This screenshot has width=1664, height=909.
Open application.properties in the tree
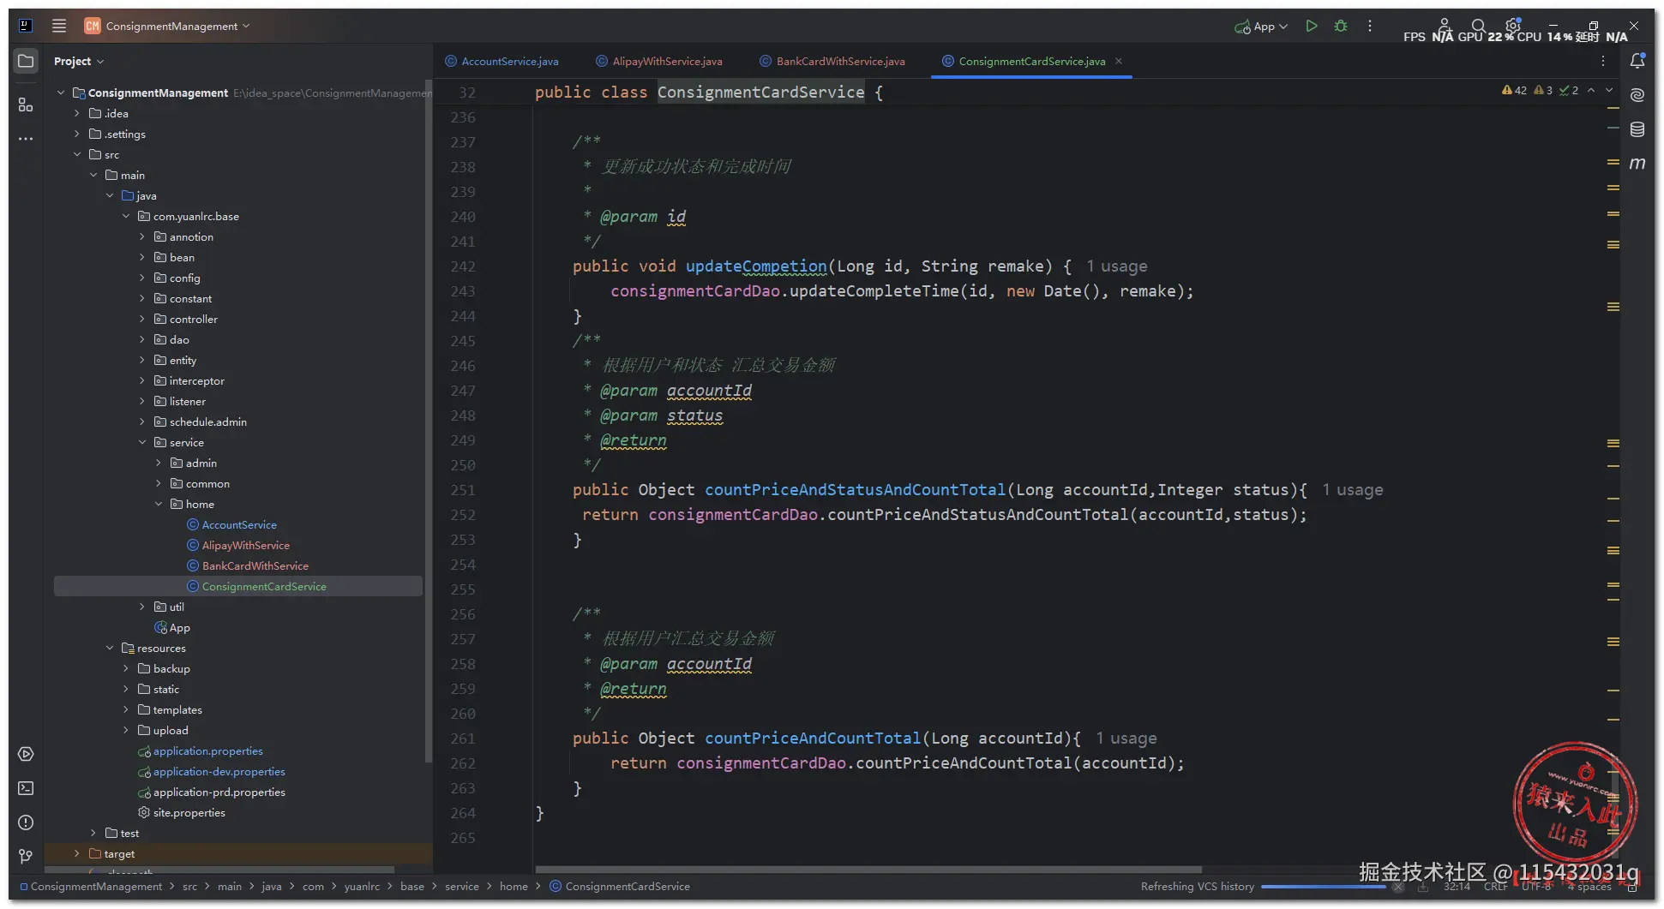[x=208, y=751]
